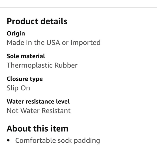
Task: Click the bullet point before Comfortable sock padding
Action: click(8, 140)
